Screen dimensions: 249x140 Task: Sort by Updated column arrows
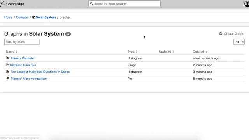(173, 51)
